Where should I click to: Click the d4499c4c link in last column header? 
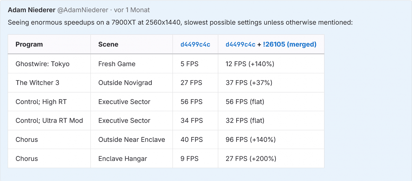240,45
